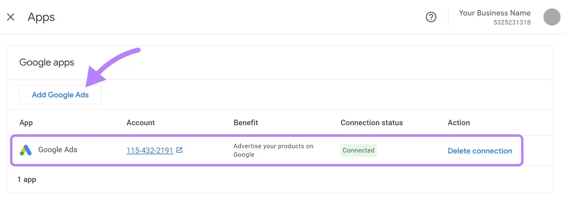Viewport: 565px width, 201px height.
Task: Click the Your Business Name account label
Action: [x=494, y=13]
